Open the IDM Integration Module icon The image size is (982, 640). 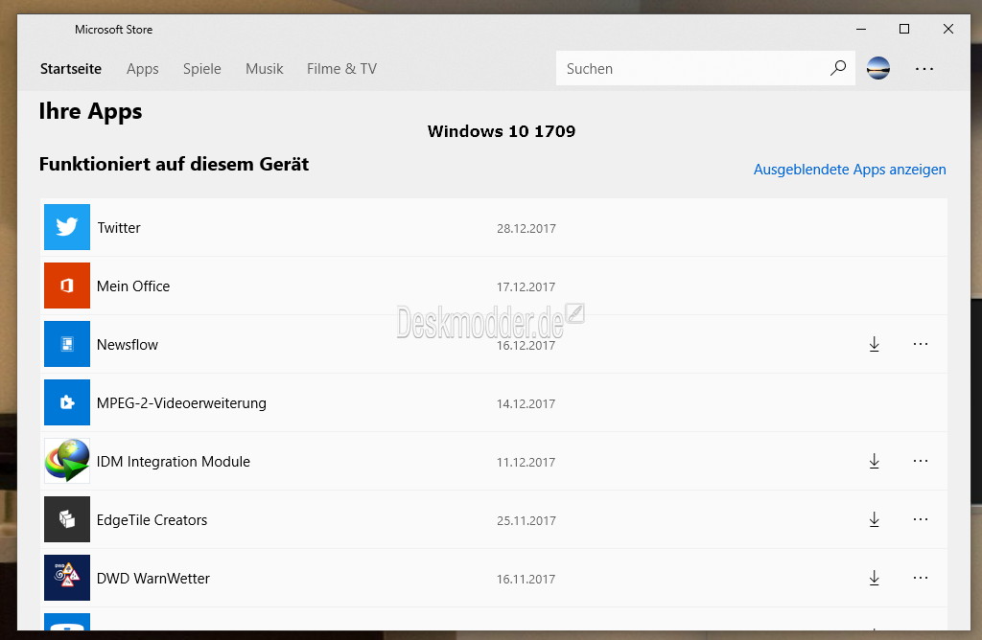click(x=67, y=461)
